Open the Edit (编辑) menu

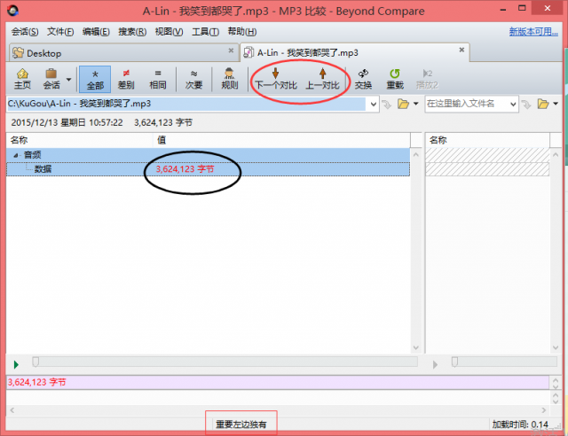[x=96, y=32]
